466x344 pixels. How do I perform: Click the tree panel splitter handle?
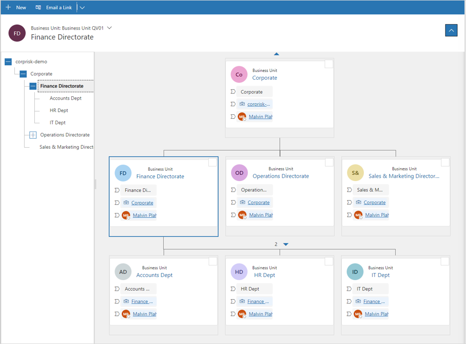point(95,184)
